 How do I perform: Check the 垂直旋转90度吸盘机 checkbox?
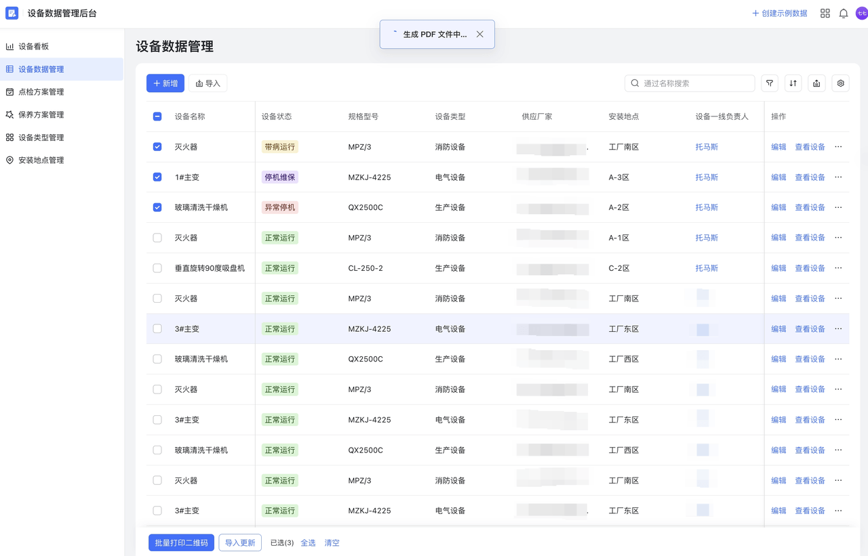157,268
